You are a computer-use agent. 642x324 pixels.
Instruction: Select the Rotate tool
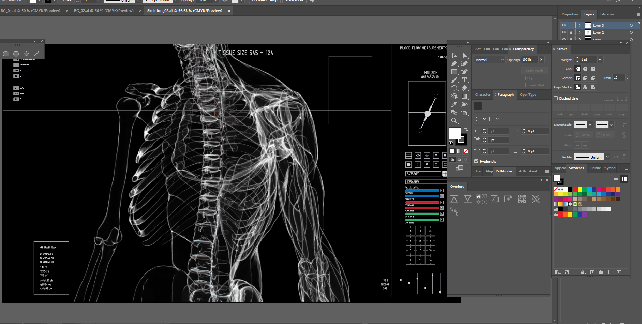(x=454, y=88)
